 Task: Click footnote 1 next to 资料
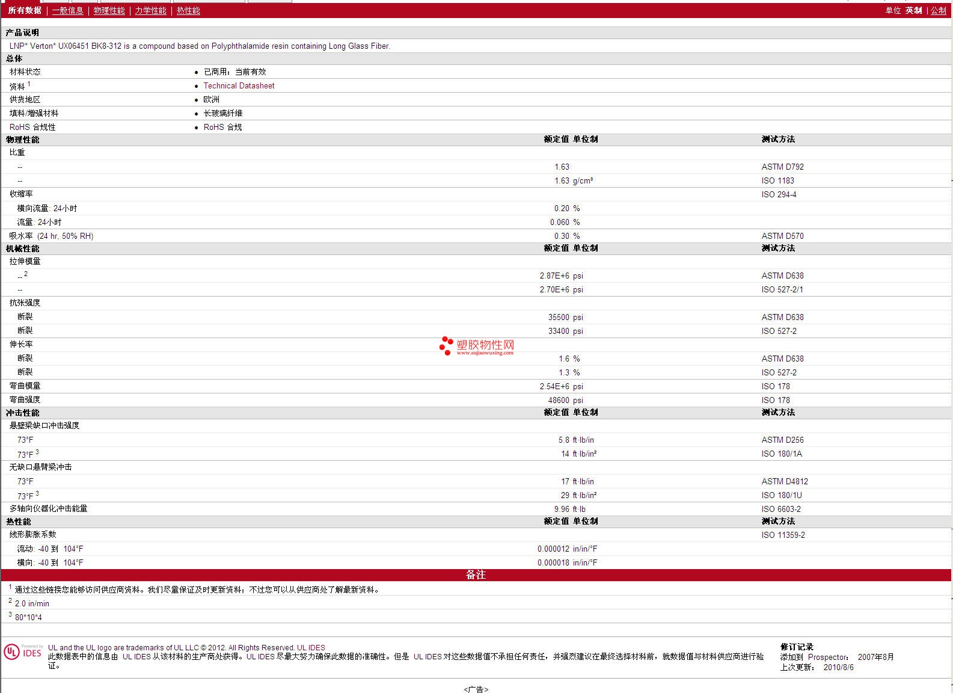coord(29,84)
